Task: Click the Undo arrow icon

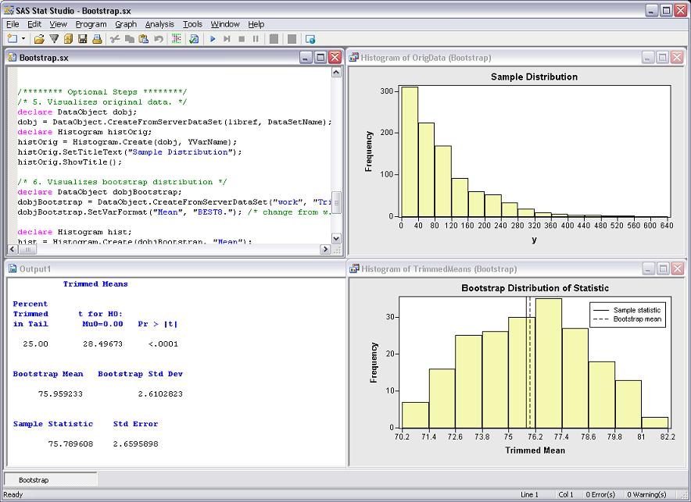Action: (x=159, y=38)
